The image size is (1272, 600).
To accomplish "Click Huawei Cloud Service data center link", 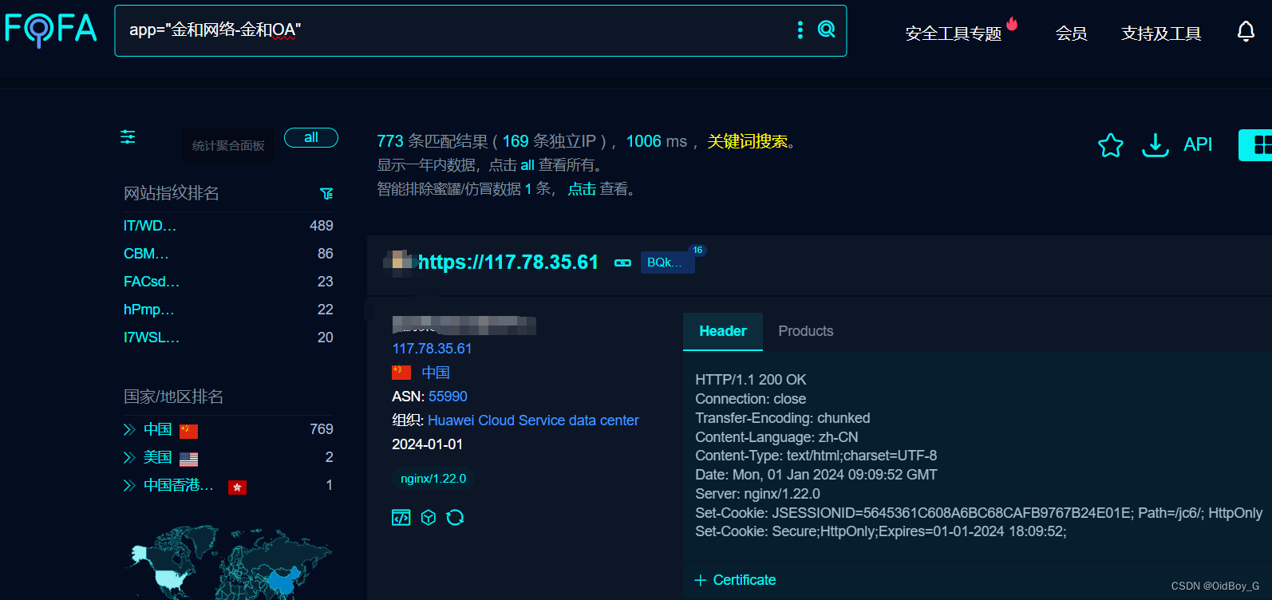I will (533, 420).
